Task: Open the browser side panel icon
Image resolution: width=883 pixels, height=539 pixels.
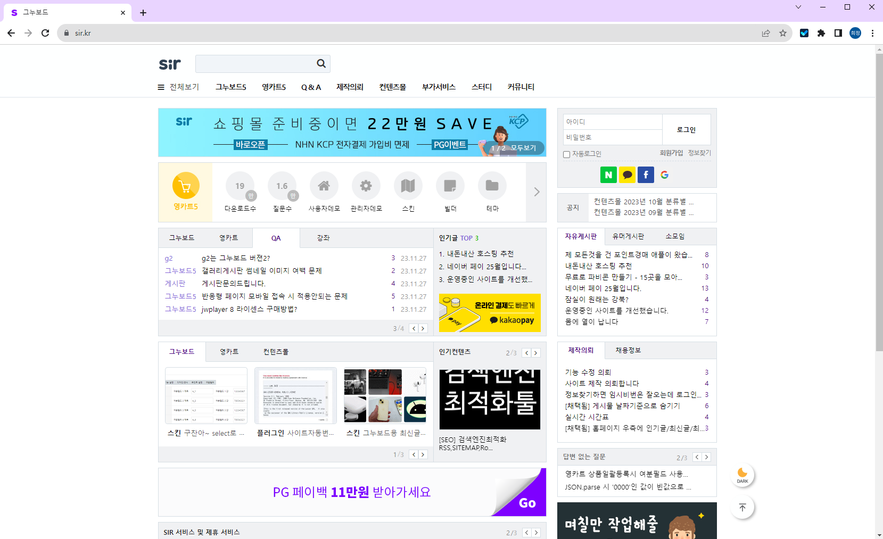Action: [838, 33]
